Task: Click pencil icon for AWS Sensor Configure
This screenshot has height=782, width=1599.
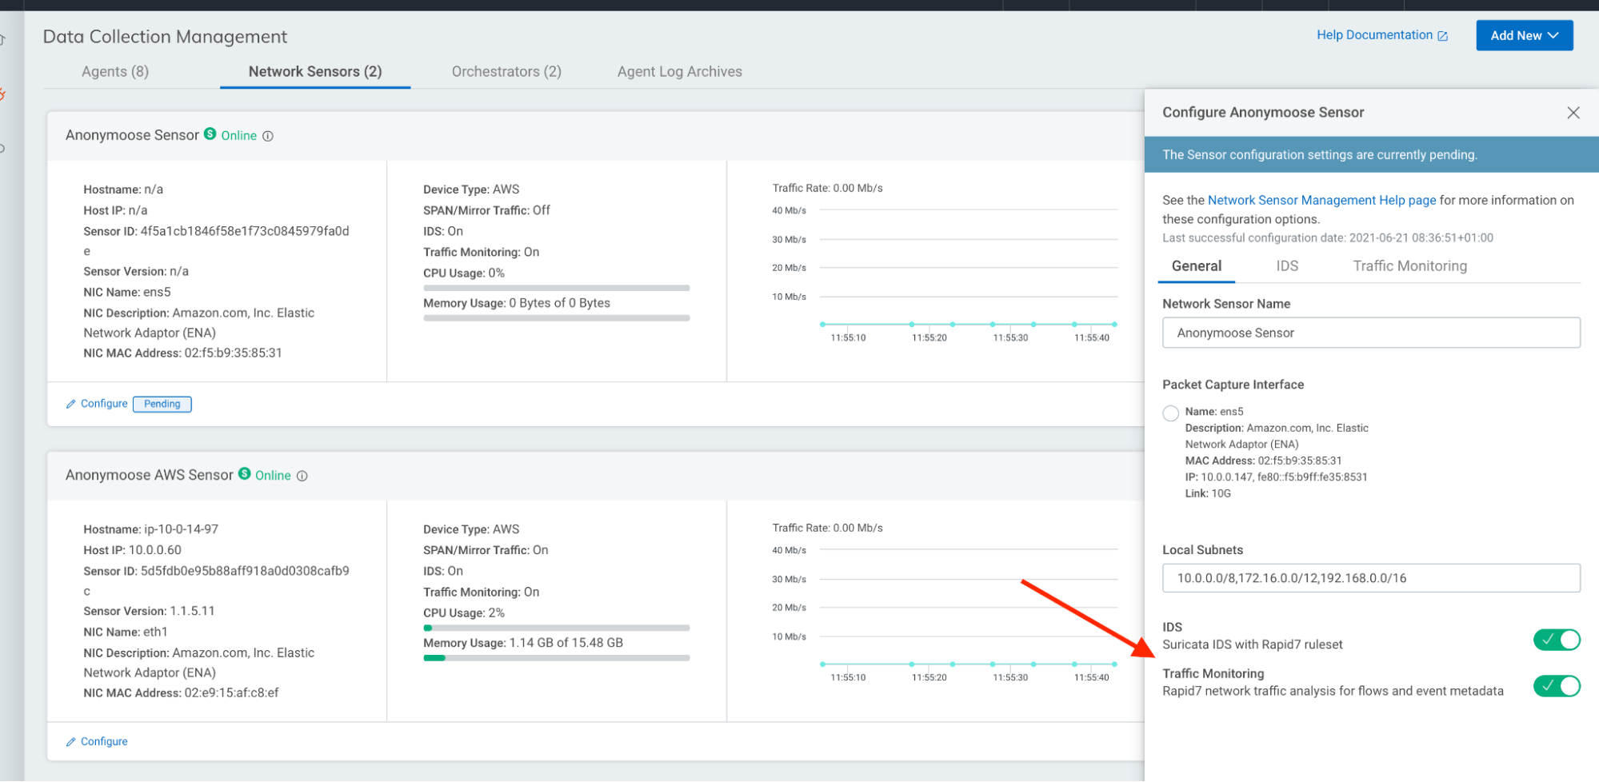Action: click(71, 742)
